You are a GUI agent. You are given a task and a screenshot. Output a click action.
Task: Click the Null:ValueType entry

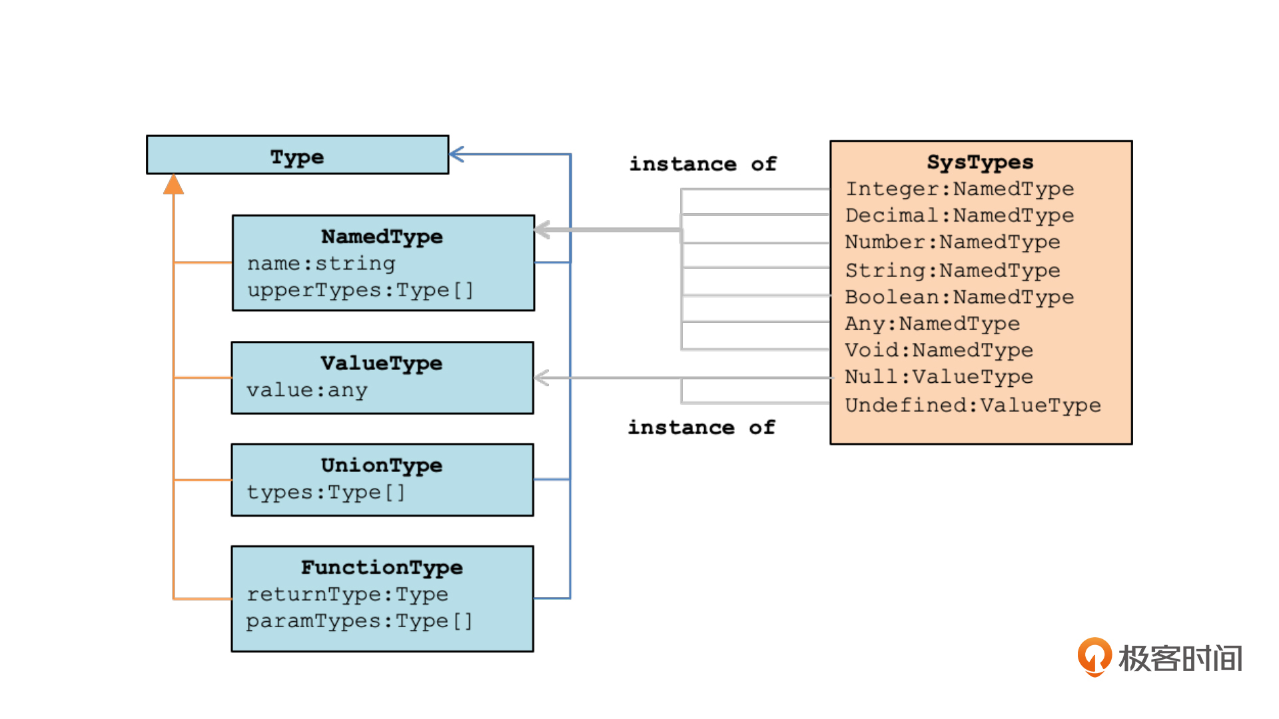[939, 377]
